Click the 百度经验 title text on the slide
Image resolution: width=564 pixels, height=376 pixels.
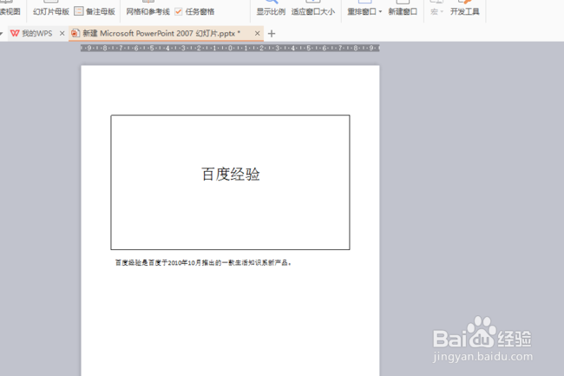tap(231, 175)
